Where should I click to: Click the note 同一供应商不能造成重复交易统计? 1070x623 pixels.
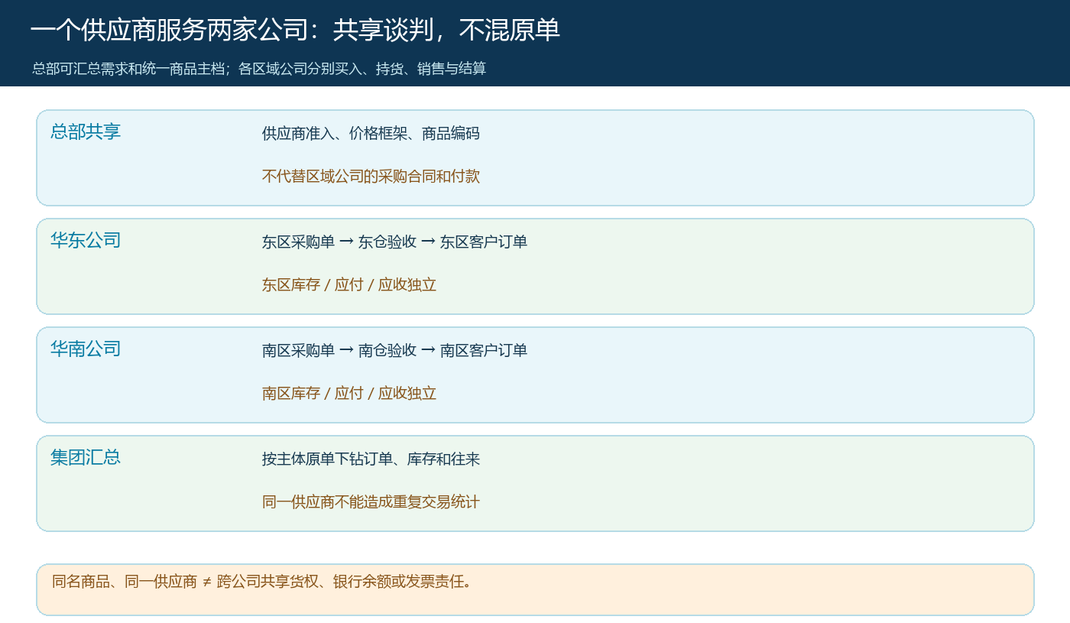(x=371, y=501)
